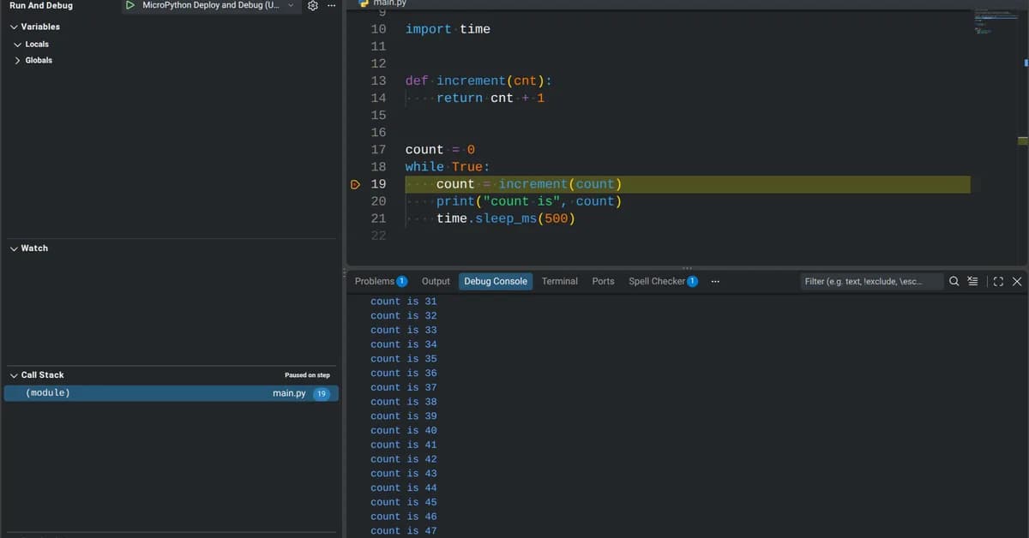The width and height of the screenshot is (1029, 538).
Task: Clear the debug console output
Action: click(x=972, y=281)
